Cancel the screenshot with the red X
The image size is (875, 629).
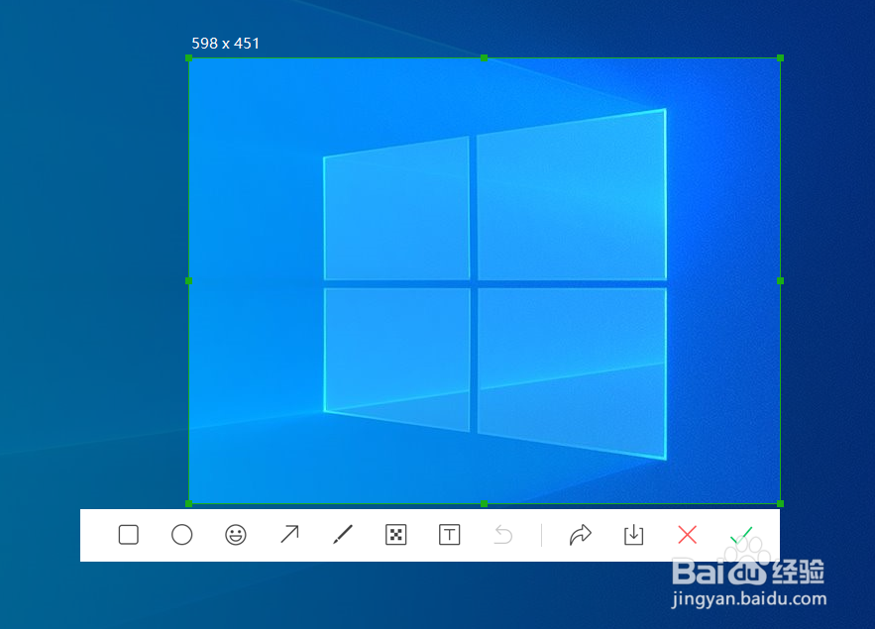tap(687, 535)
